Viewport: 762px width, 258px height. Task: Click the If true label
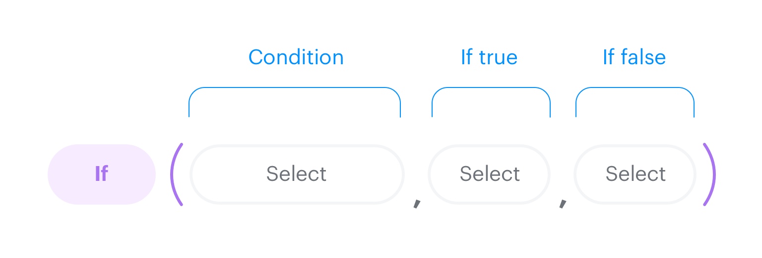pos(489,57)
